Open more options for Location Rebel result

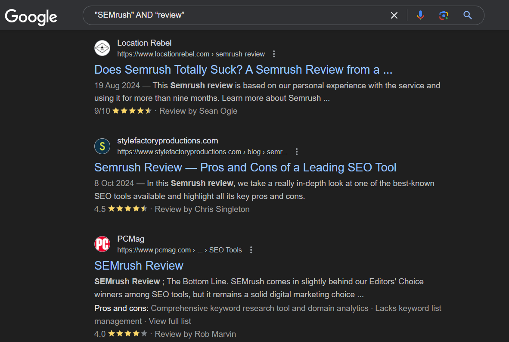[274, 54]
